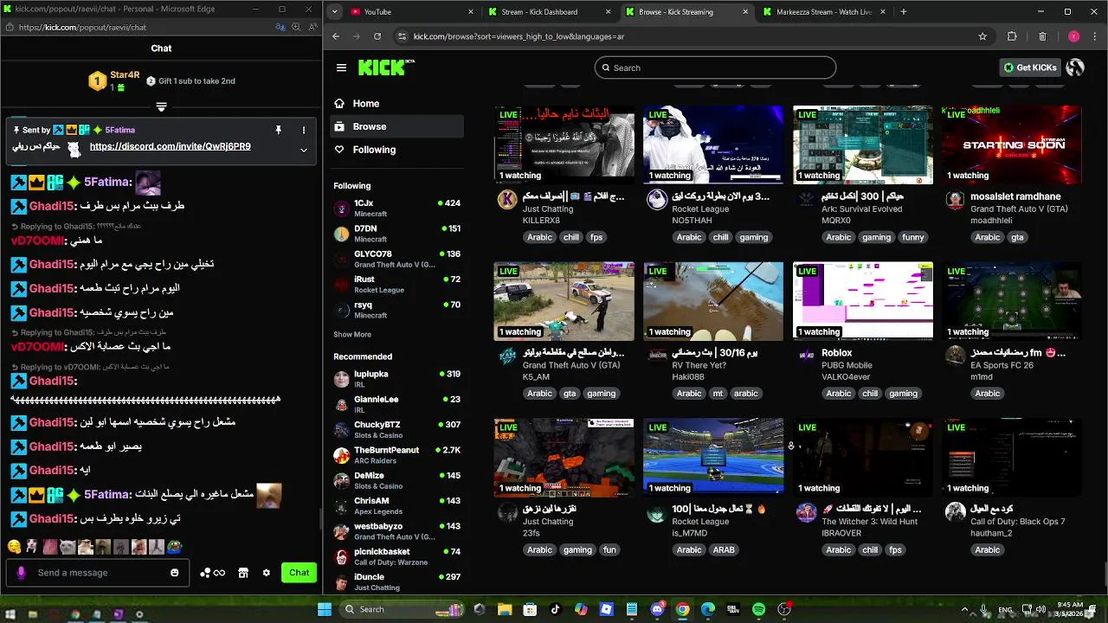Click the Windows Start button
The height and width of the screenshot is (623, 1108).
(325, 610)
